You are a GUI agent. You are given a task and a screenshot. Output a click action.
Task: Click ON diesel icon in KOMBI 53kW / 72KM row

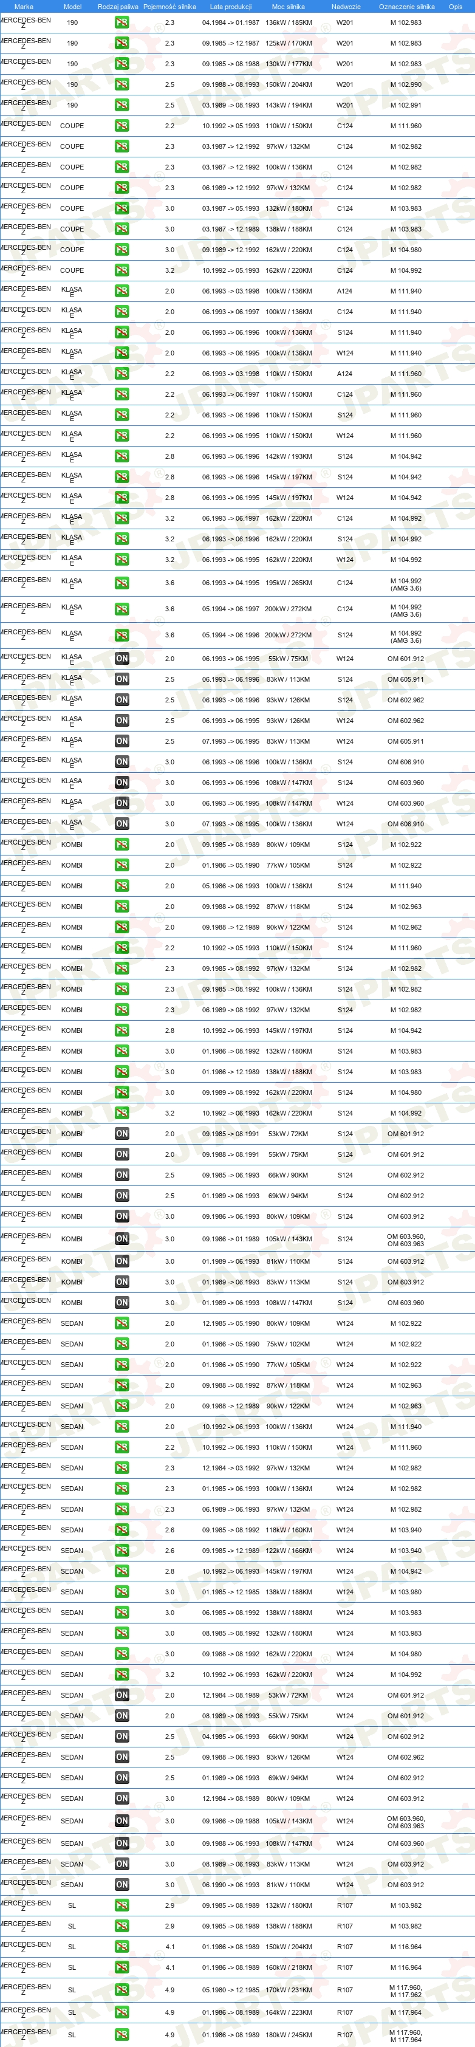(121, 1134)
